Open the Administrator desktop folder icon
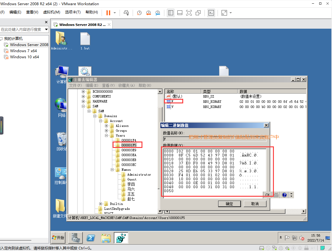Image resolution: width=332 pixels, height=251 pixels. click(x=61, y=40)
